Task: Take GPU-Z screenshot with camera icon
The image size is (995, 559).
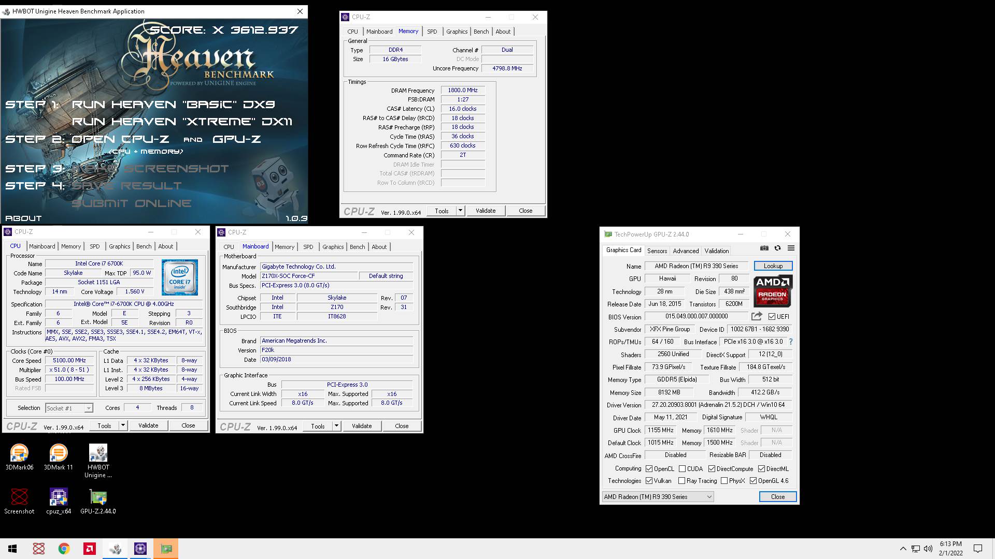Action: 764,248
